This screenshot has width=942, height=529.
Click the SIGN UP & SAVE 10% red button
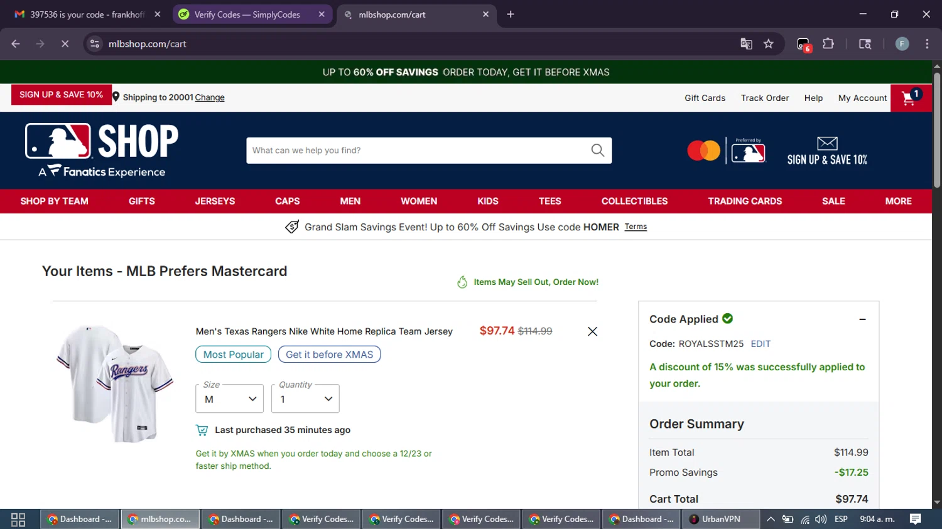(62, 95)
